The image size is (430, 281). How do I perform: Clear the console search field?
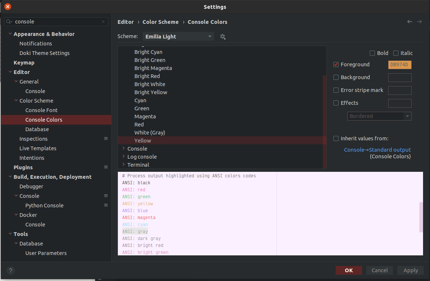(x=103, y=22)
